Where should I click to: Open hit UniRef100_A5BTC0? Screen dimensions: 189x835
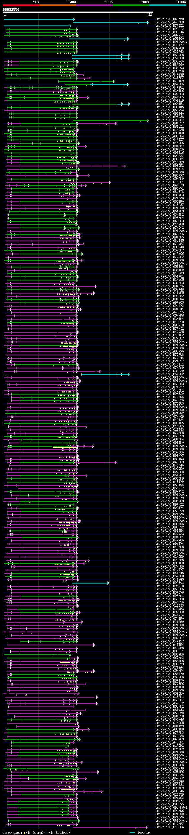pyautogui.click(x=170, y=39)
